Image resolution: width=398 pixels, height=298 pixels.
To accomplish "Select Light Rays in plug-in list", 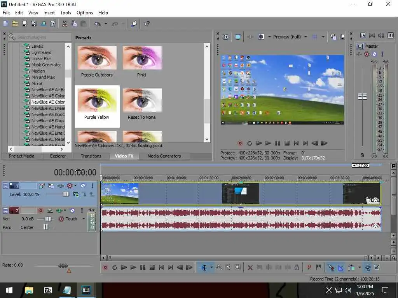I will coord(41,52).
